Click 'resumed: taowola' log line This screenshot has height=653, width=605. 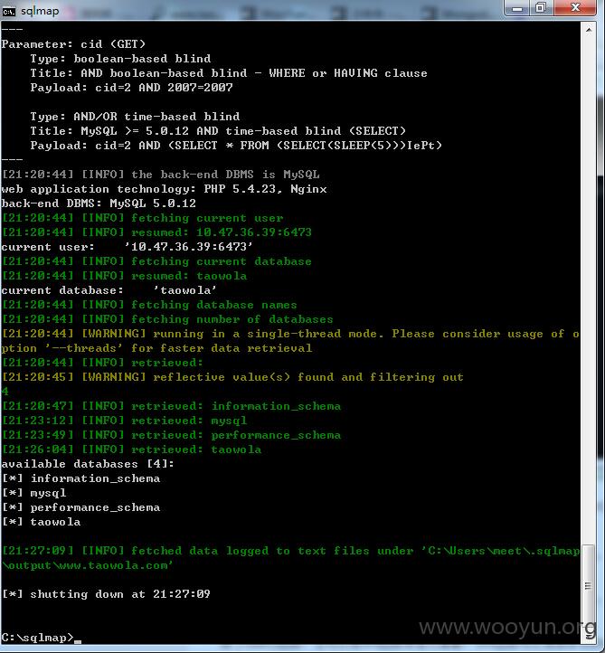click(124, 276)
